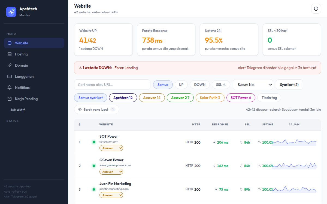Screen dimensions: 327x204
Task: Click the search field Cari nama atau URL
Action: coord(112,85)
